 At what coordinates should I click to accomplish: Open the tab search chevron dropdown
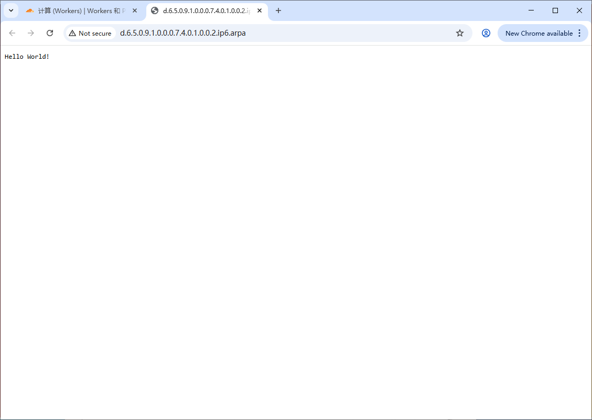pyautogui.click(x=10, y=10)
